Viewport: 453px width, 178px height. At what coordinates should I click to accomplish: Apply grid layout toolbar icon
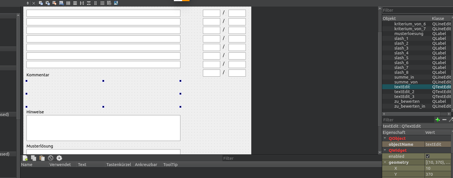pyautogui.click(x=102, y=3)
